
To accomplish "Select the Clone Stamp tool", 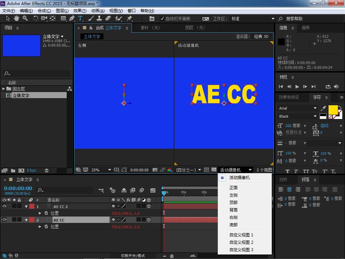I will coord(99,19).
